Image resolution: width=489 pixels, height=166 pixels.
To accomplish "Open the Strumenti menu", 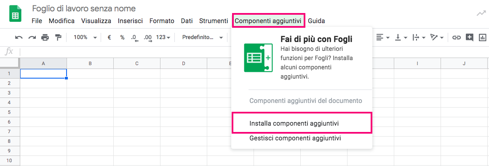I will tap(214, 21).
